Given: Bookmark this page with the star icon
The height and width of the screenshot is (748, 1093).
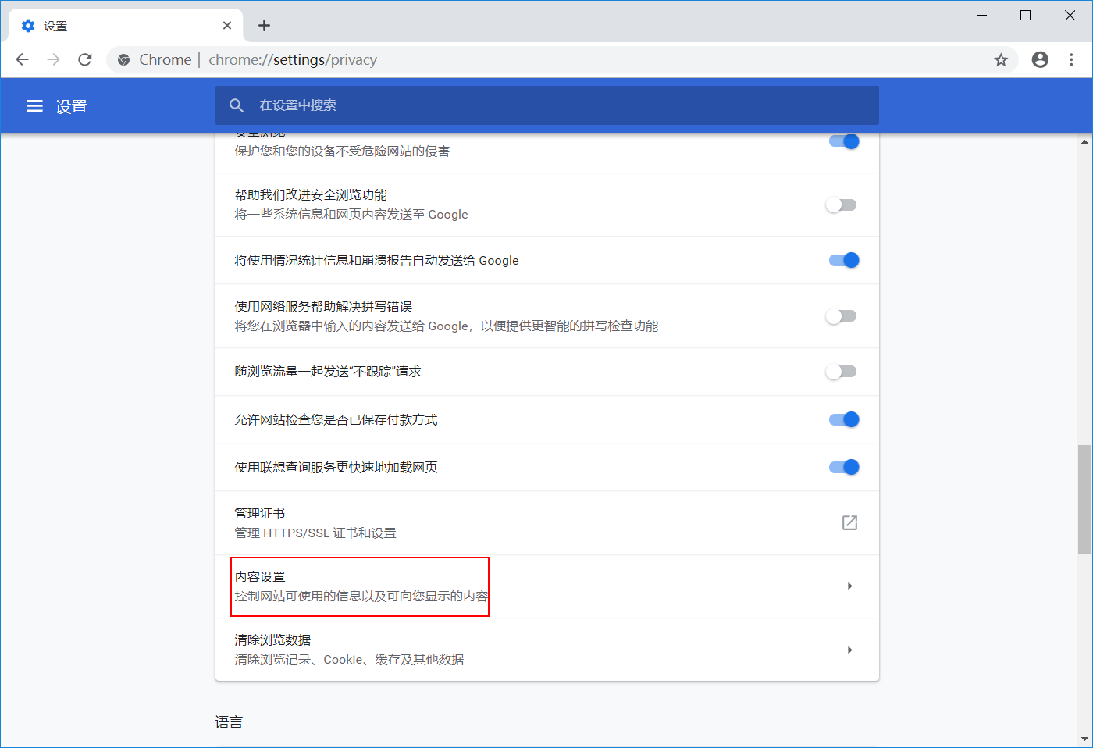Looking at the screenshot, I should [x=1001, y=59].
